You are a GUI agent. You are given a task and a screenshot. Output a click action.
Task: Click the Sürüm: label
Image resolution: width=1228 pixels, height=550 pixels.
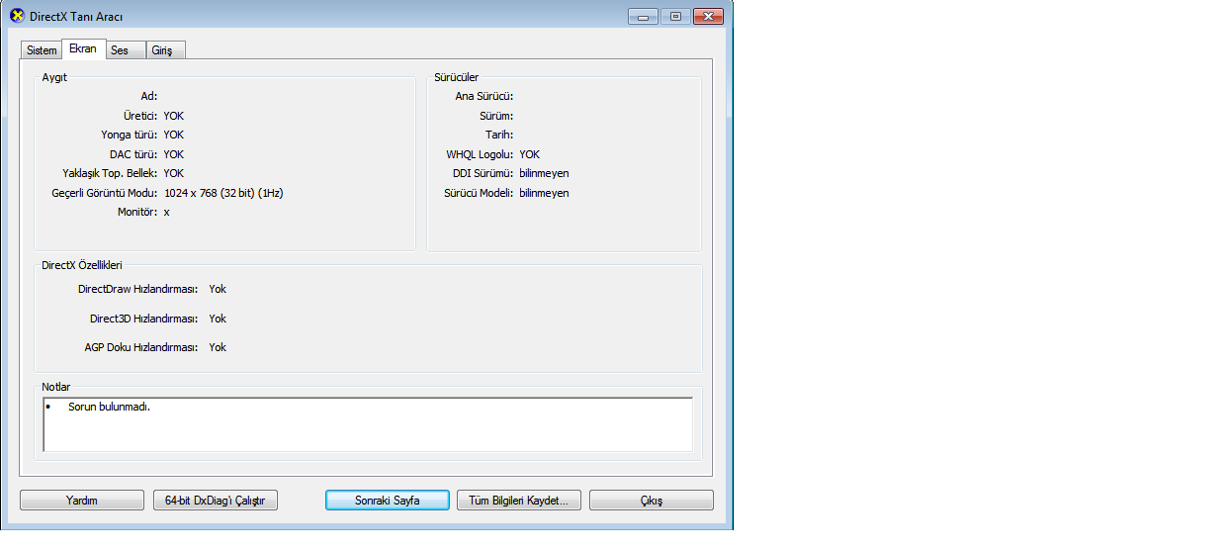coord(496,116)
